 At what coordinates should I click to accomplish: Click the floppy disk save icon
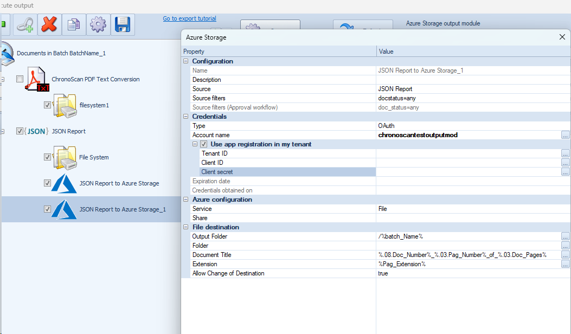[123, 25]
